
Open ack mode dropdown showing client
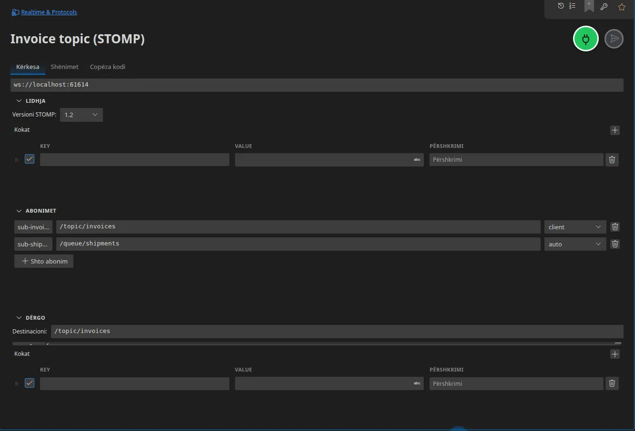pyautogui.click(x=575, y=227)
